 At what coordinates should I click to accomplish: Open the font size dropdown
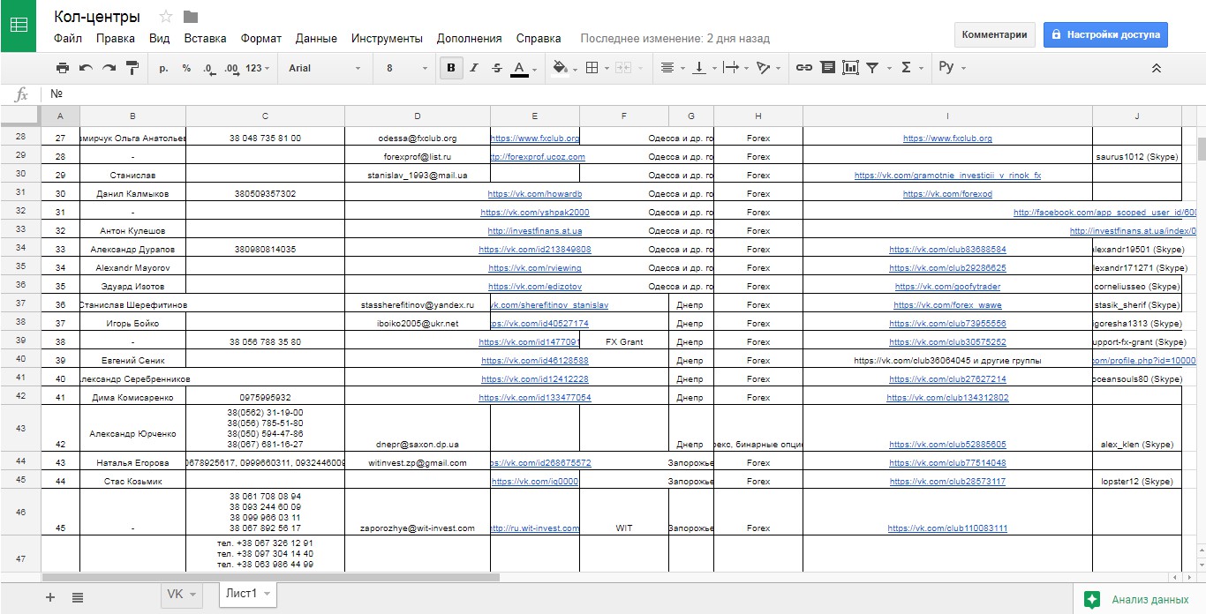tap(406, 68)
